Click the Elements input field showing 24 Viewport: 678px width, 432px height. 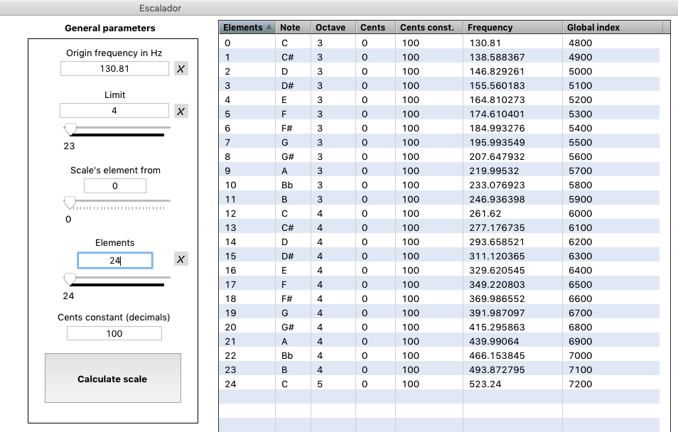click(114, 261)
